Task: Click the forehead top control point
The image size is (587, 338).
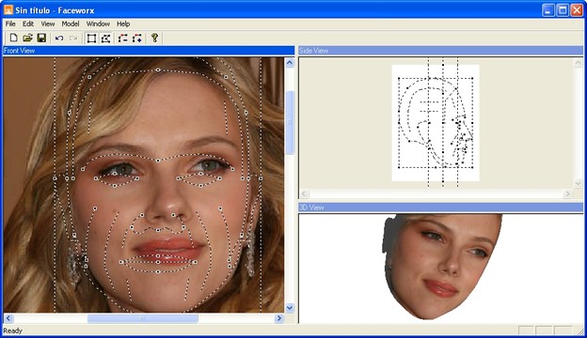Action: (x=158, y=69)
